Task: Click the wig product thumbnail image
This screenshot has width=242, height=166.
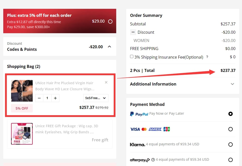Action: tap(22, 91)
